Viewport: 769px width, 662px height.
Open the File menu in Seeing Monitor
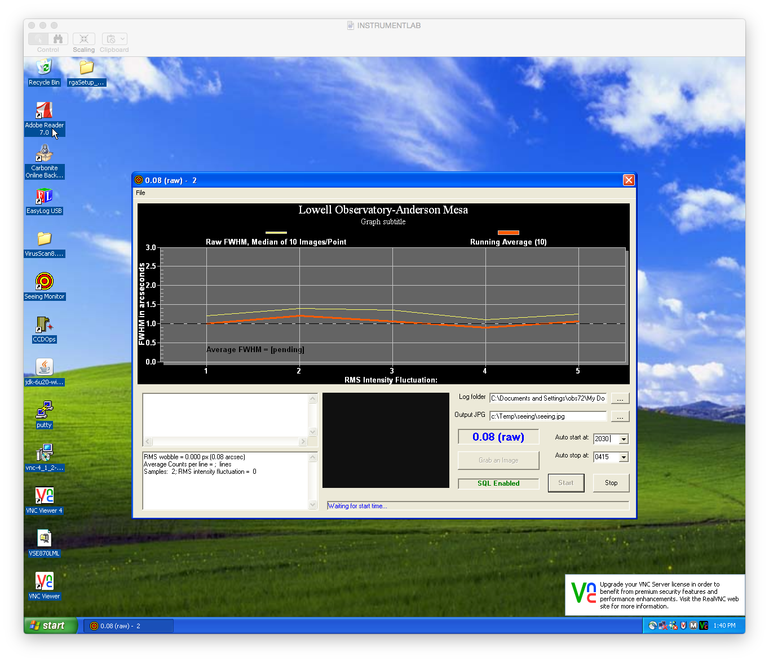(140, 193)
